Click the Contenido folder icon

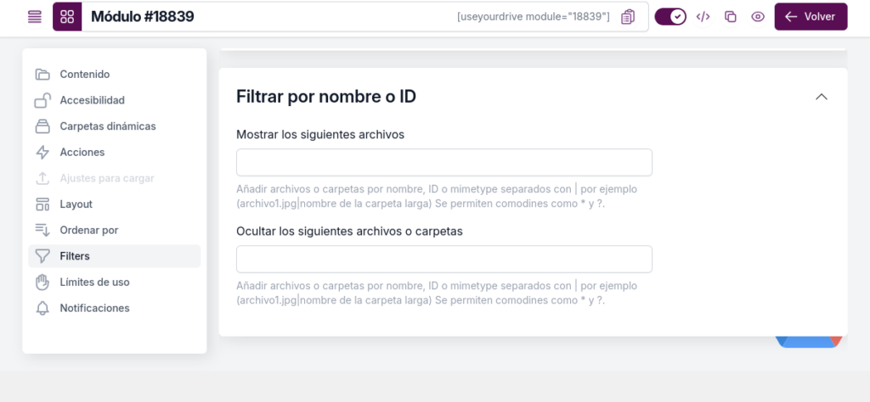[x=42, y=74]
